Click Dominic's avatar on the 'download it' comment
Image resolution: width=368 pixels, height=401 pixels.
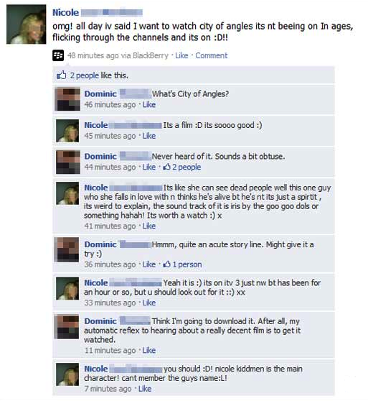pos(67,326)
